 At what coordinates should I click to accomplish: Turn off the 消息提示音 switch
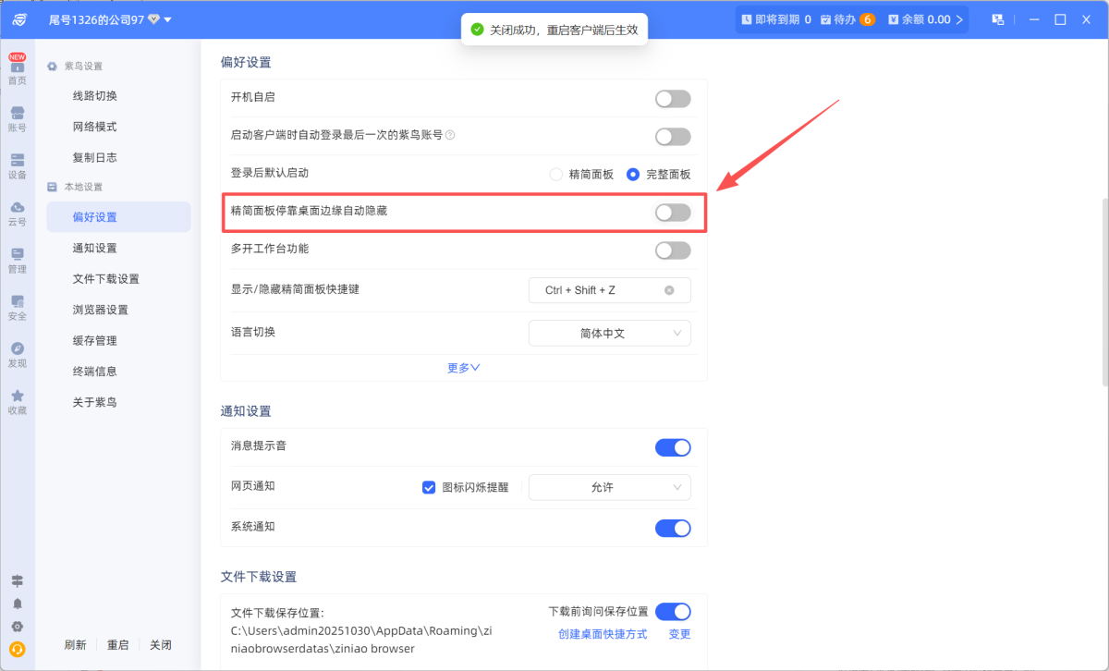click(672, 447)
